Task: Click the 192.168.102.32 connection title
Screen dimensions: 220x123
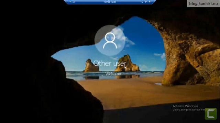Action: (110, 2)
